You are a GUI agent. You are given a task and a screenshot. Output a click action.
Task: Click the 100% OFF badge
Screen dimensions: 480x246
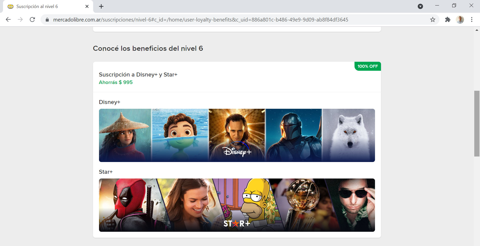[x=368, y=66]
